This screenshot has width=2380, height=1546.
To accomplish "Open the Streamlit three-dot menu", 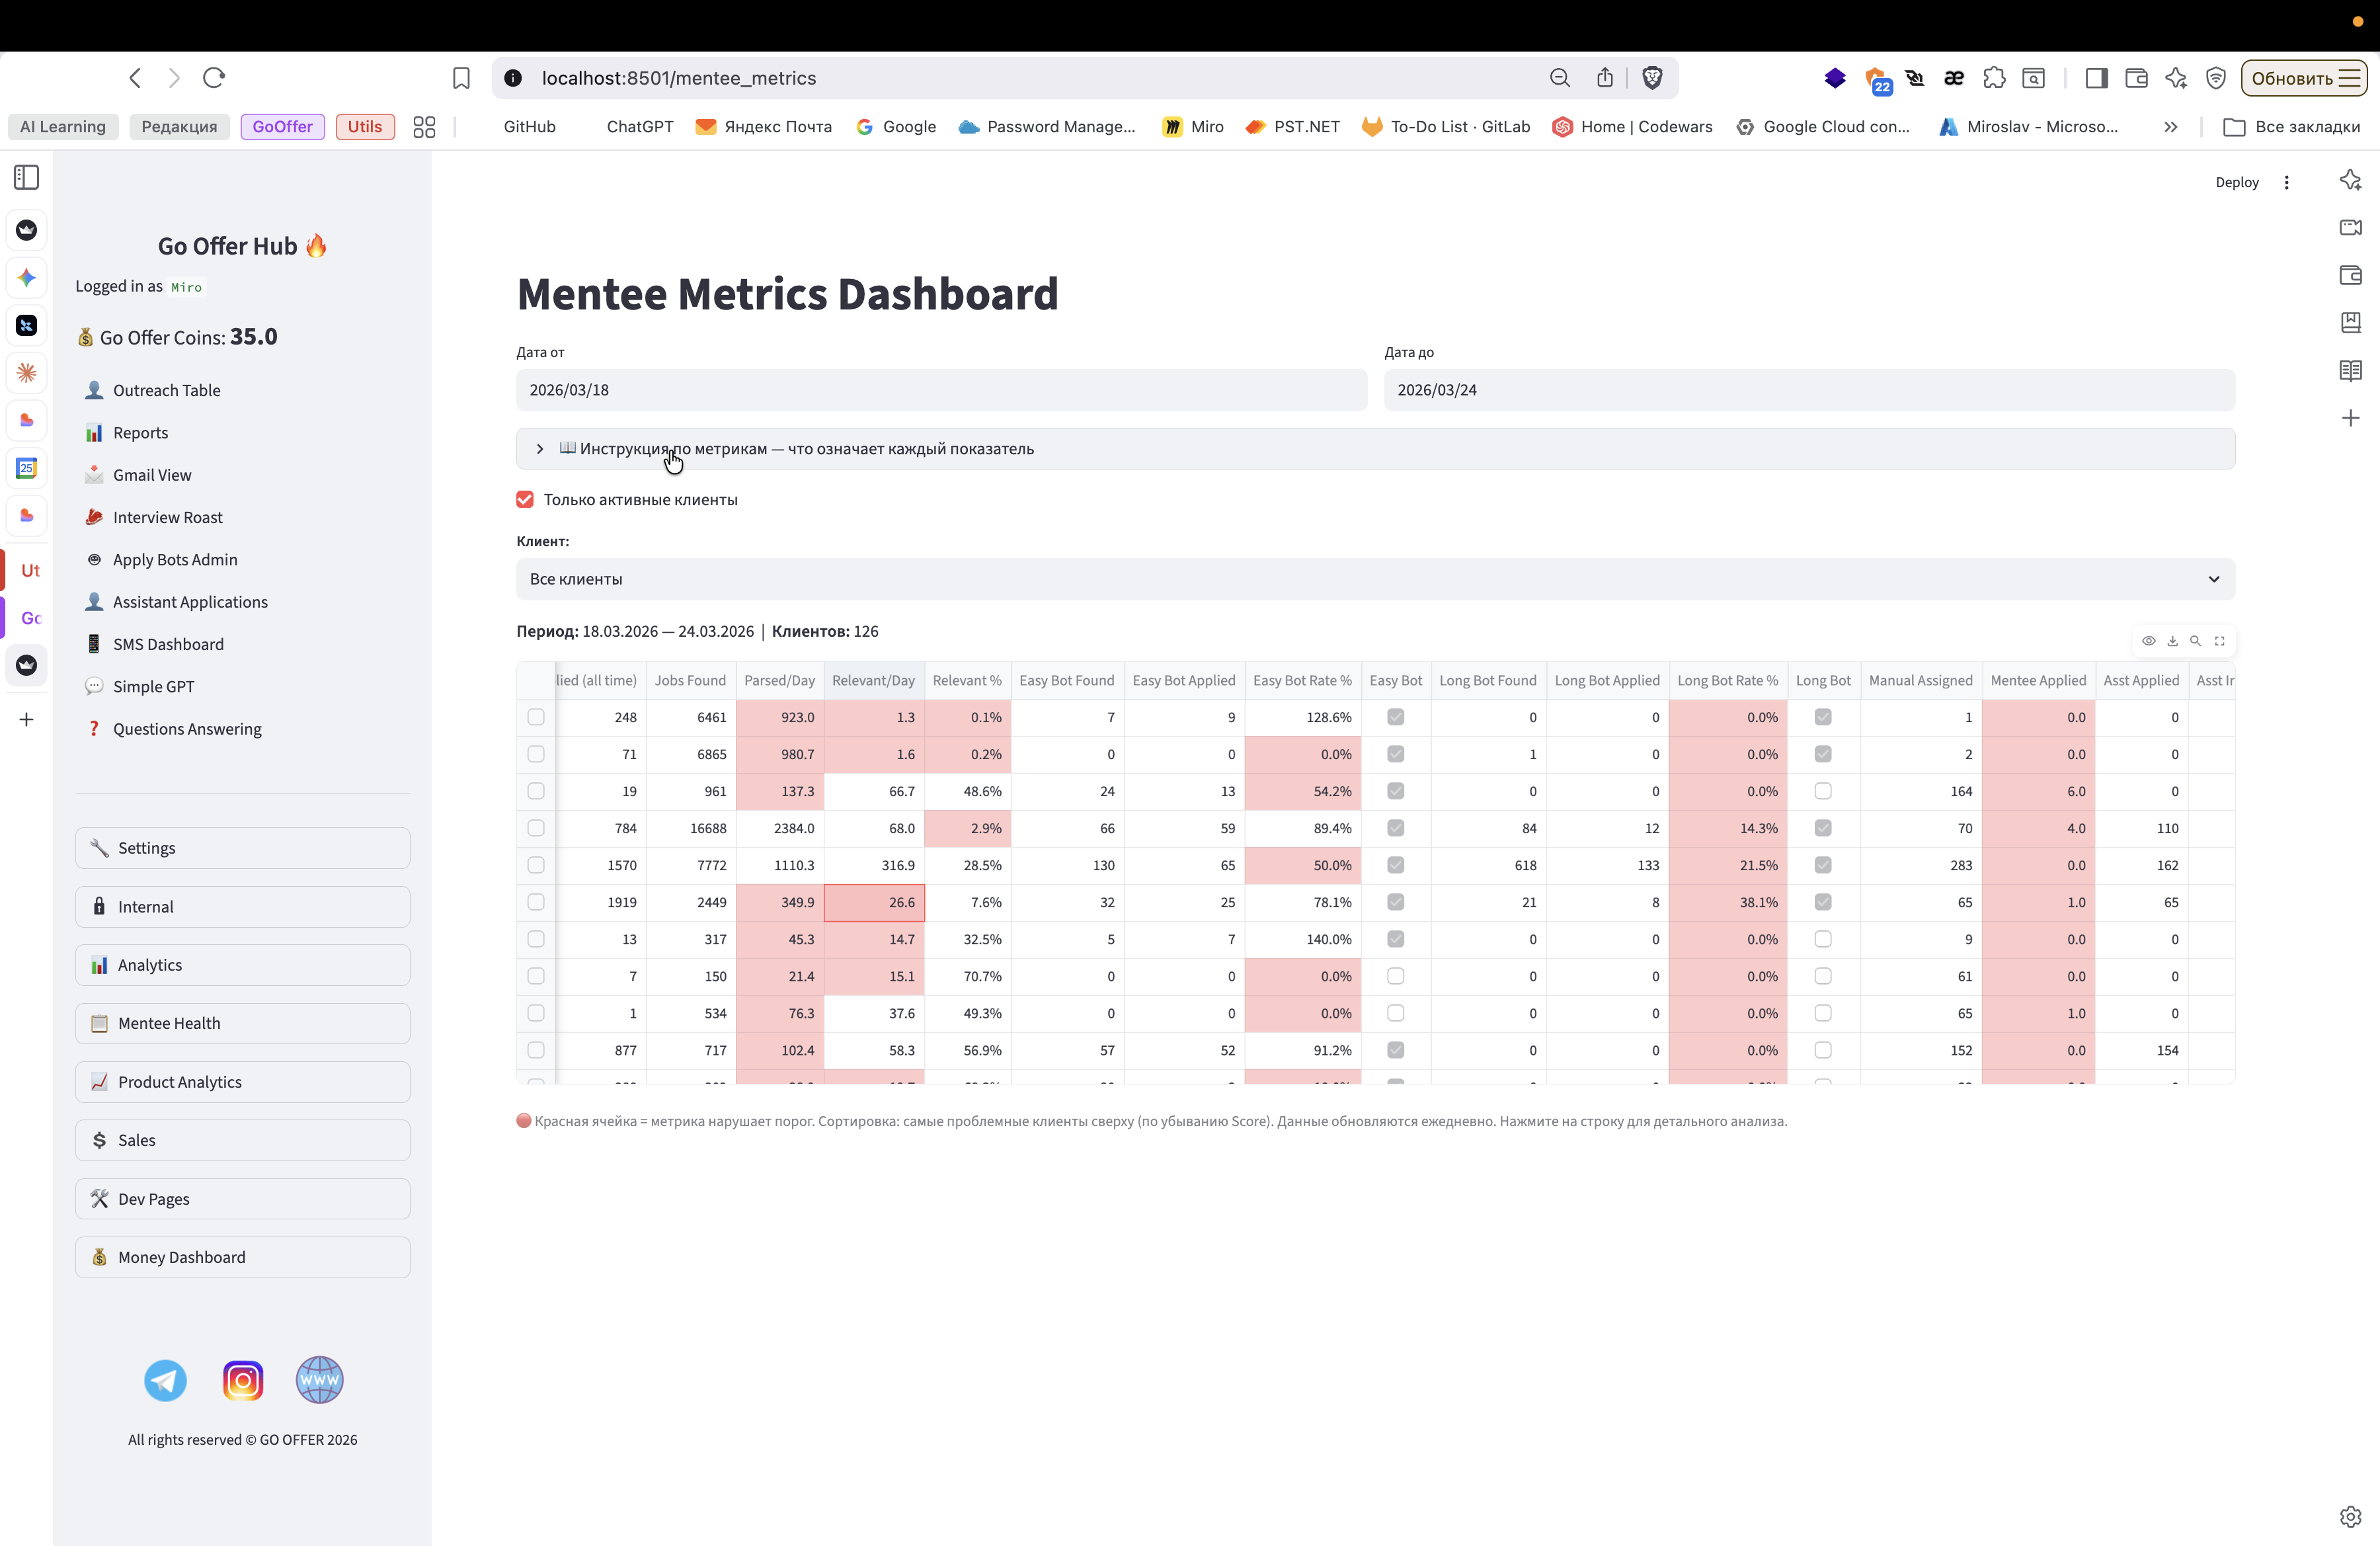I will [x=2286, y=182].
